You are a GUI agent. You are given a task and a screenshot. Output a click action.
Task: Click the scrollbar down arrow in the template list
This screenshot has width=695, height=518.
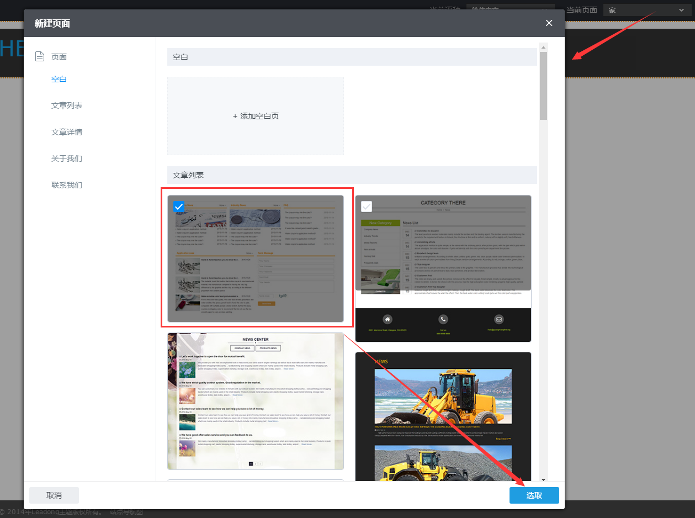pyautogui.click(x=544, y=479)
